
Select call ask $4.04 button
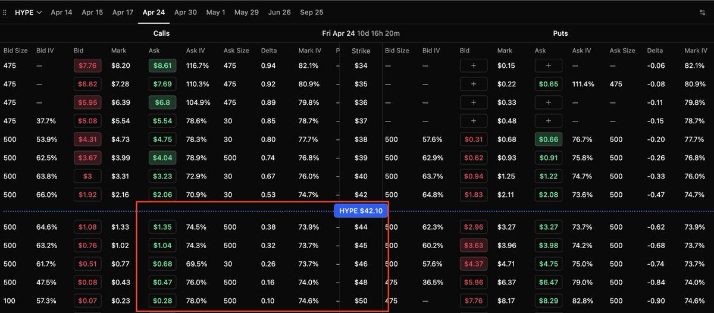pyautogui.click(x=162, y=158)
